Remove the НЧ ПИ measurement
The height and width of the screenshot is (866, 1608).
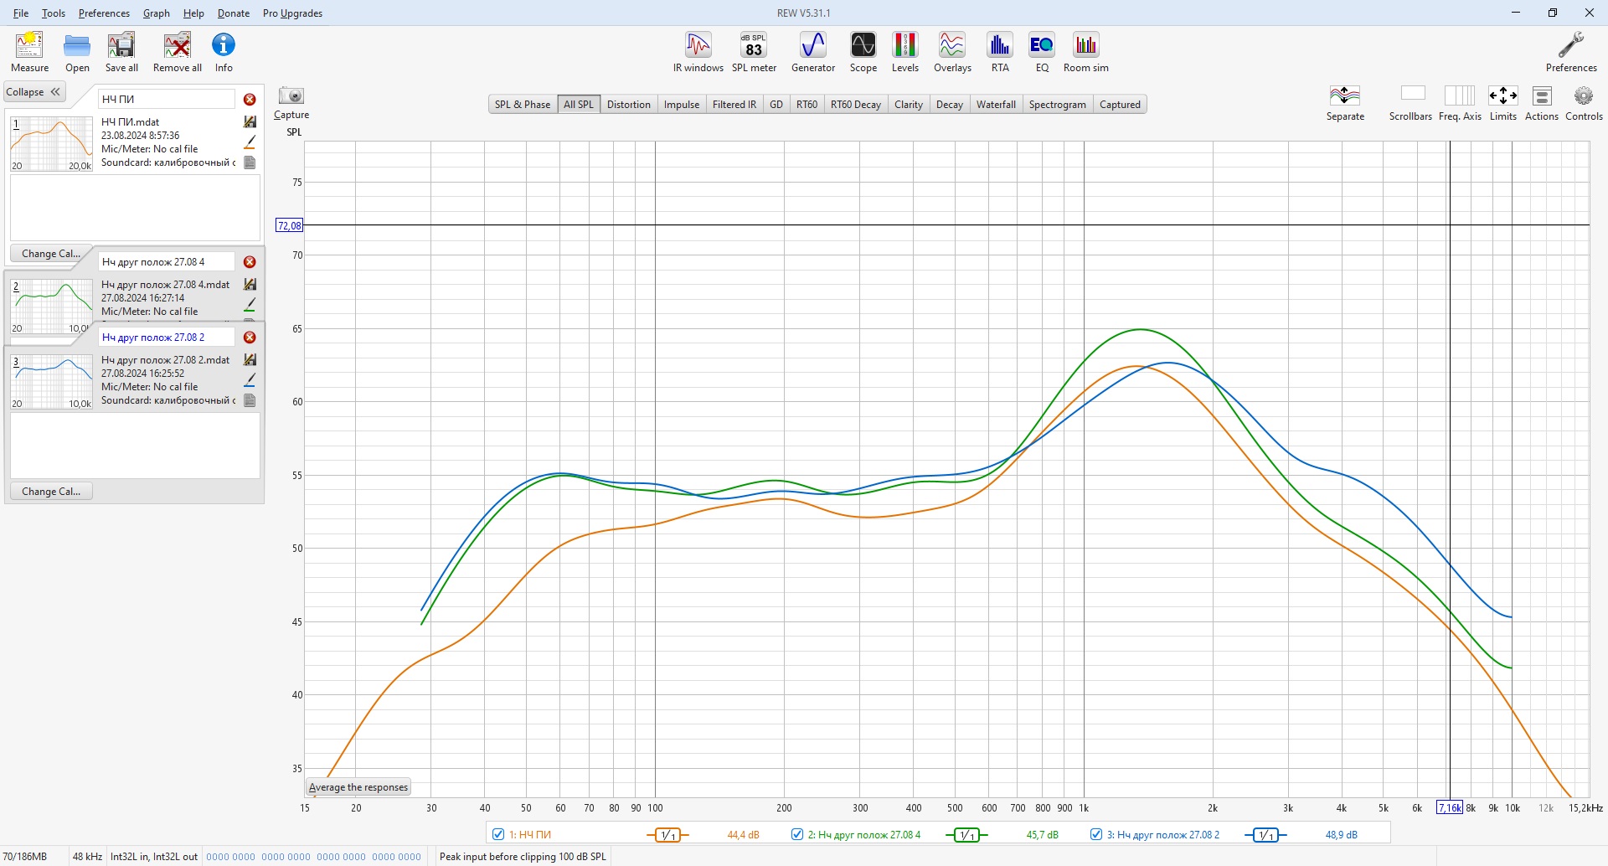(x=250, y=100)
